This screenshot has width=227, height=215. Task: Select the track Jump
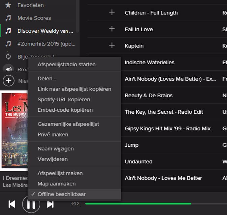coord(132,145)
